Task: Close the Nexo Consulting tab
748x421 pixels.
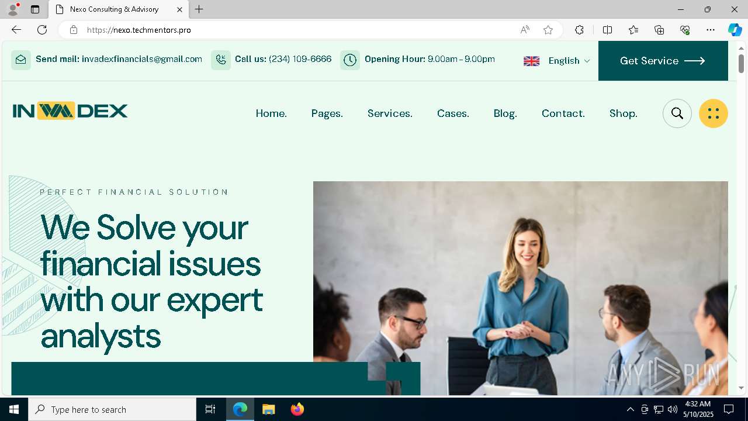Action: 179,9
